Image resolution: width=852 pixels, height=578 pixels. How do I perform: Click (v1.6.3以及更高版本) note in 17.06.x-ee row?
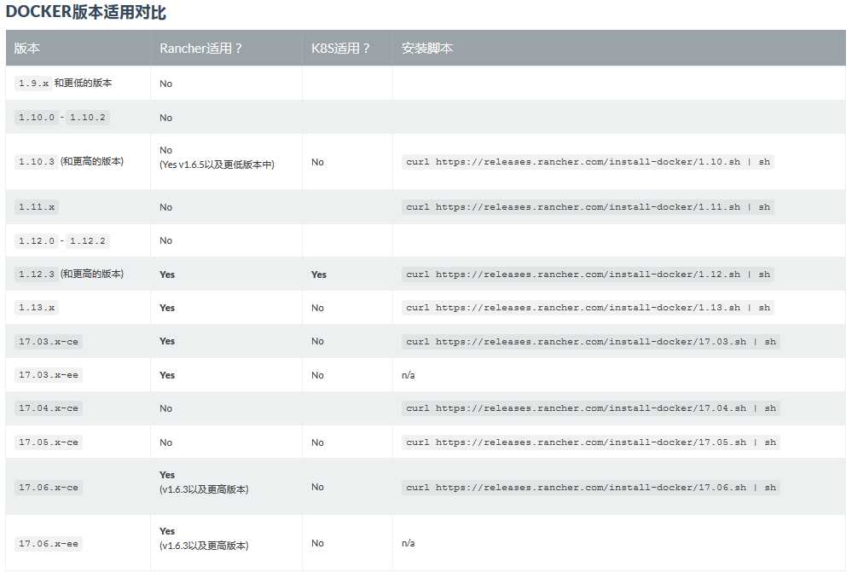pos(204,546)
